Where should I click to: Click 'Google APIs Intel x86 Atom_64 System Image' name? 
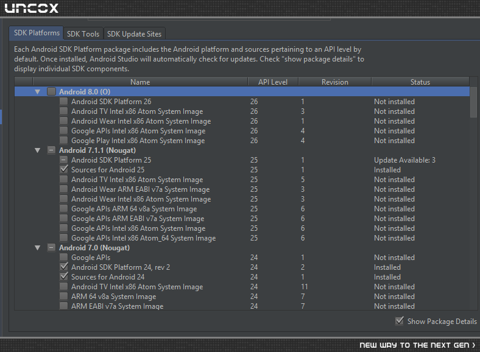[x=144, y=238]
